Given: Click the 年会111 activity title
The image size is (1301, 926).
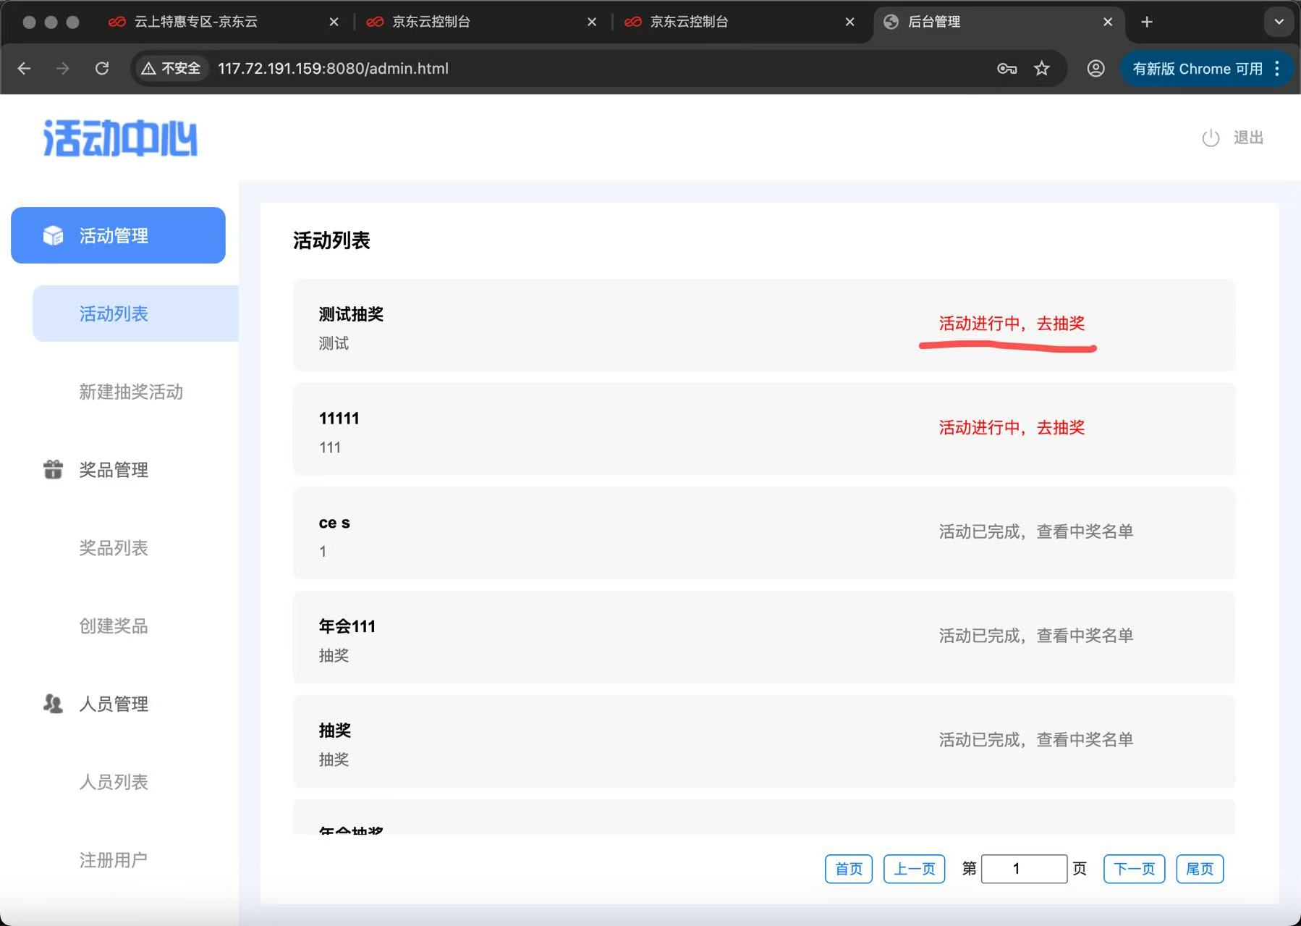Looking at the screenshot, I should coord(347,626).
